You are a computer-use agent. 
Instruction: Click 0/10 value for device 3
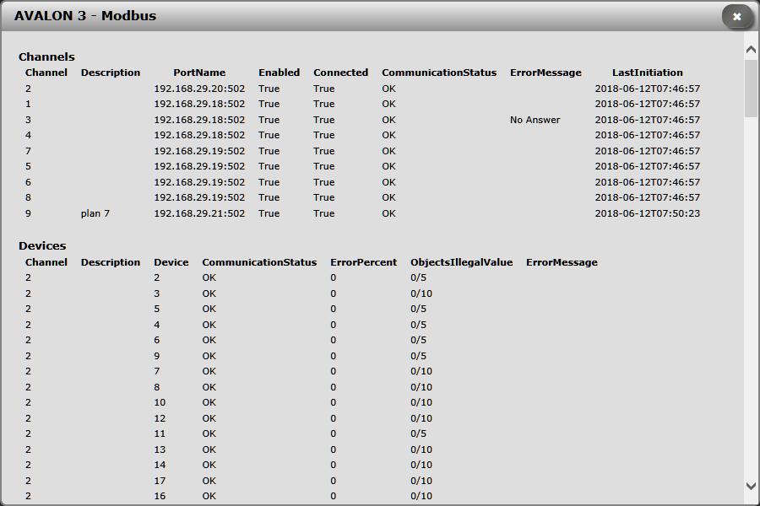coord(421,294)
